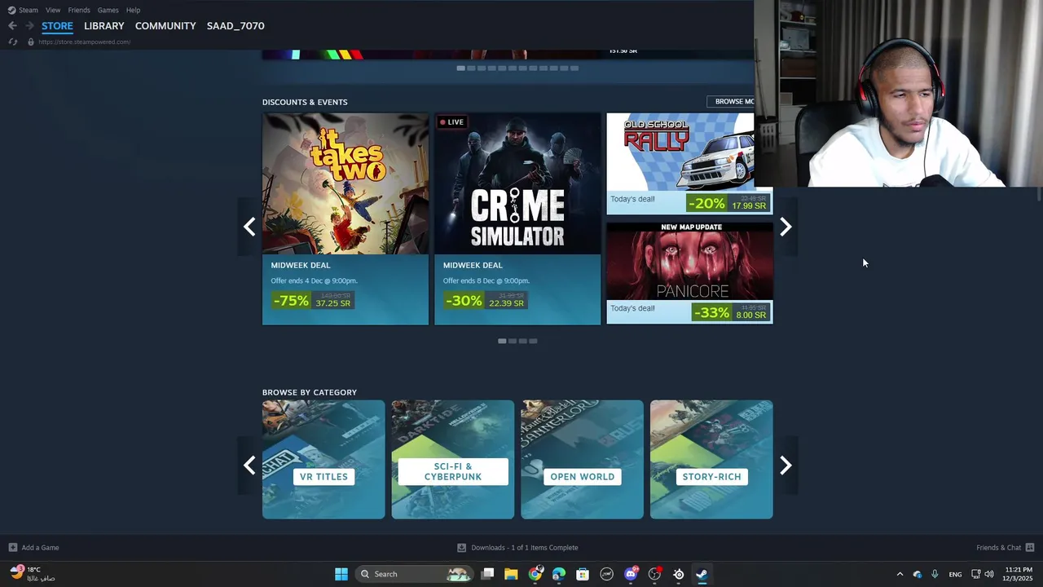
Task: Select first featured carousel page dot
Action: (x=460, y=68)
